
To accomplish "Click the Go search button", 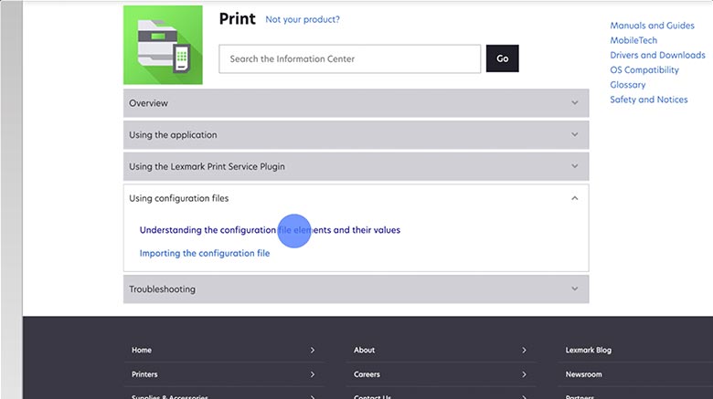I will click(x=502, y=58).
